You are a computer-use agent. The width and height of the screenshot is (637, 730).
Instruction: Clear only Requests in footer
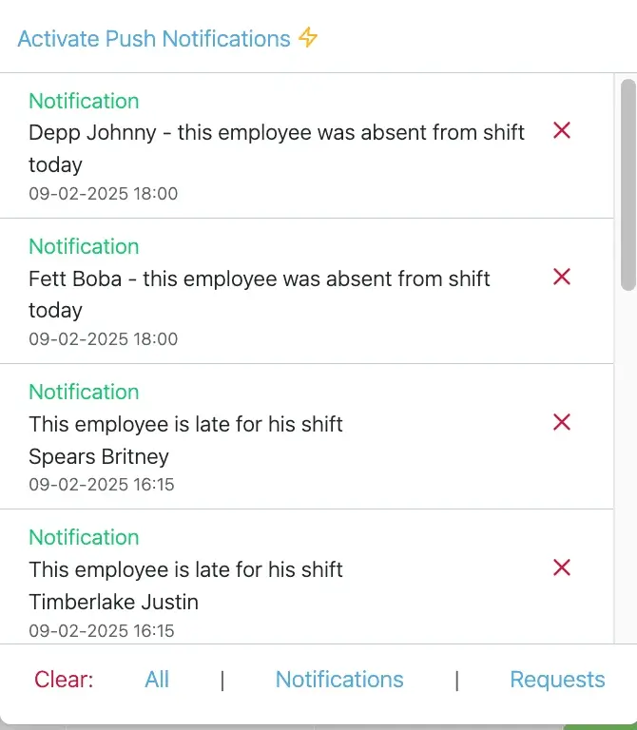(x=557, y=680)
